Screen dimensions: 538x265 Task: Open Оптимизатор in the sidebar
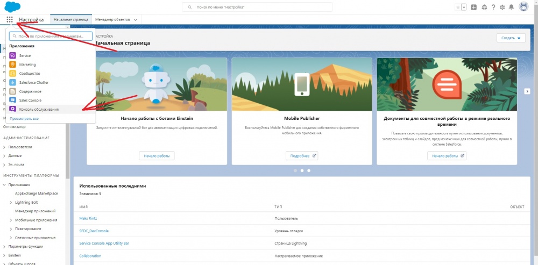[x=15, y=126]
